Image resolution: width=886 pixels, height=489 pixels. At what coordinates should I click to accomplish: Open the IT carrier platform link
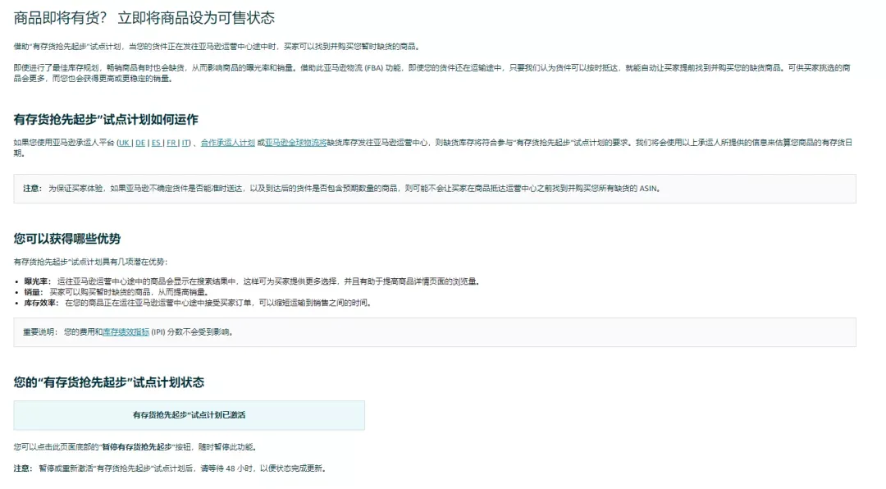pos(185,143)
